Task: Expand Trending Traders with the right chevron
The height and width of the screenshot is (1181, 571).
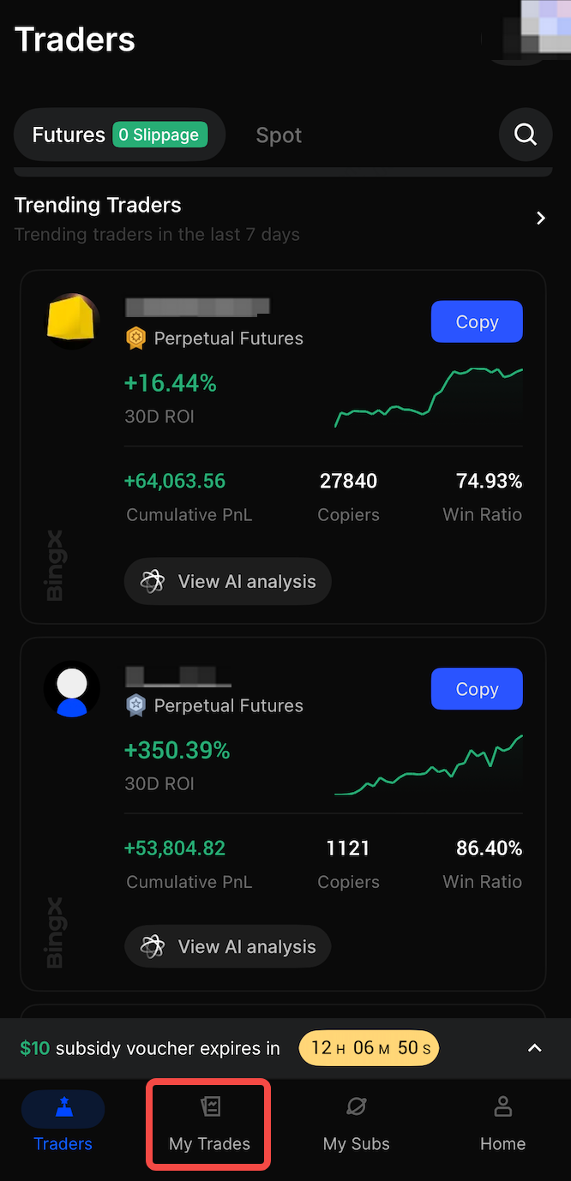Action: pyautogui.click(x=541, y=218)
